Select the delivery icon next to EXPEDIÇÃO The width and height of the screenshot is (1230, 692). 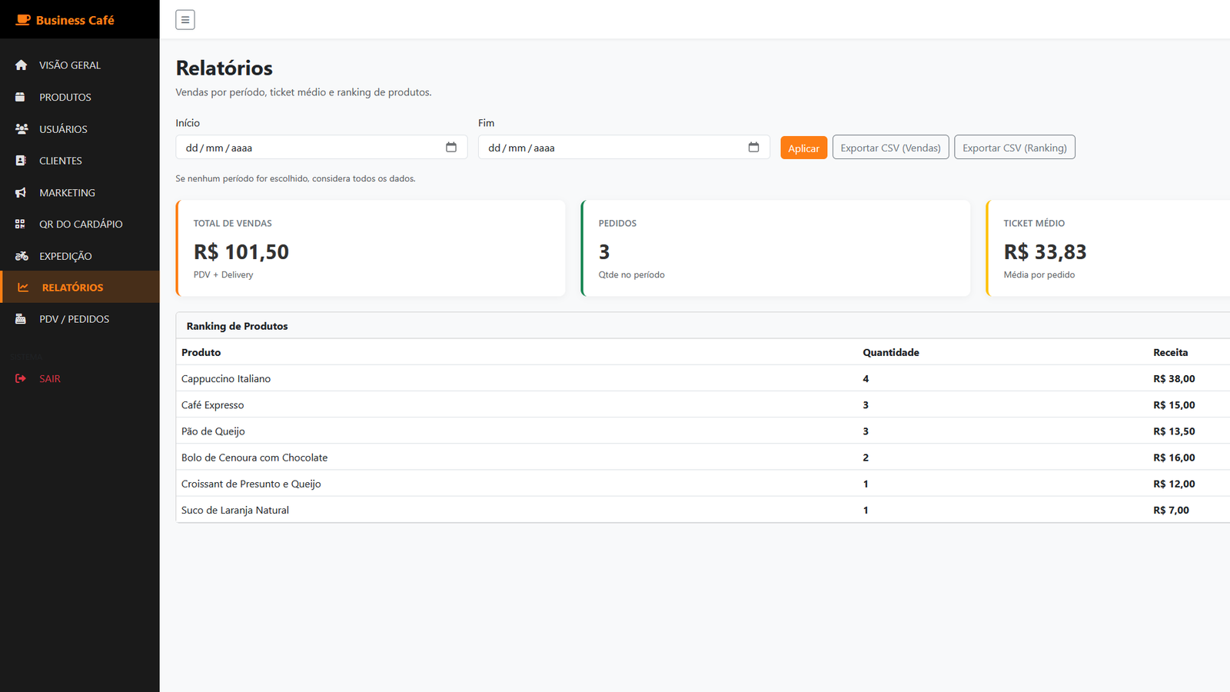(21, 255)
